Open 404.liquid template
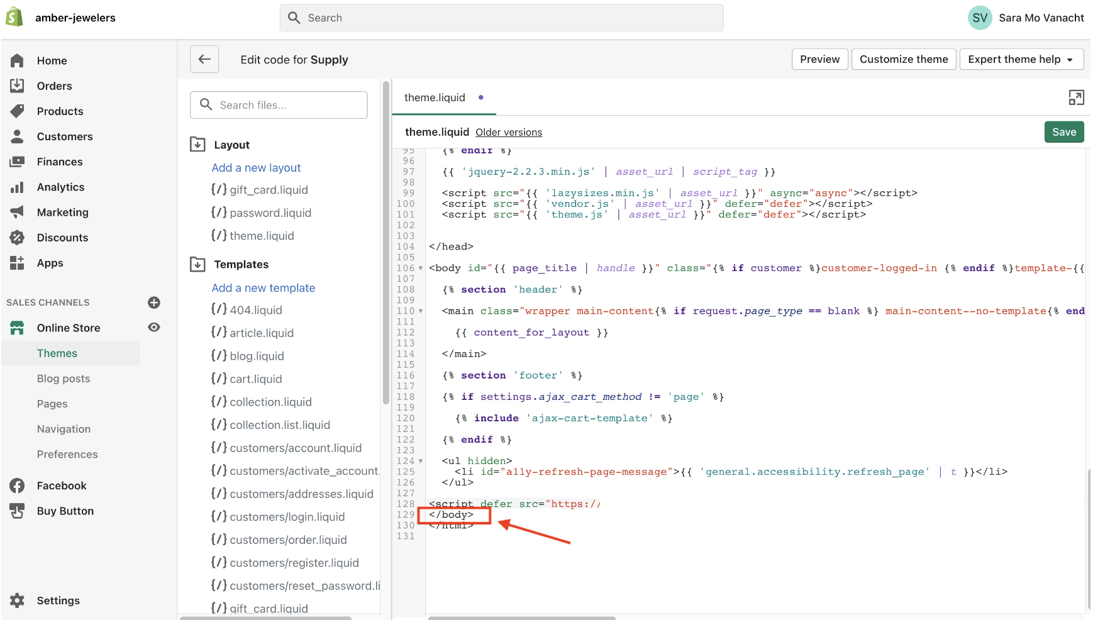Image resolution: width=1093 pixels, height=620 pixels. 247,310
